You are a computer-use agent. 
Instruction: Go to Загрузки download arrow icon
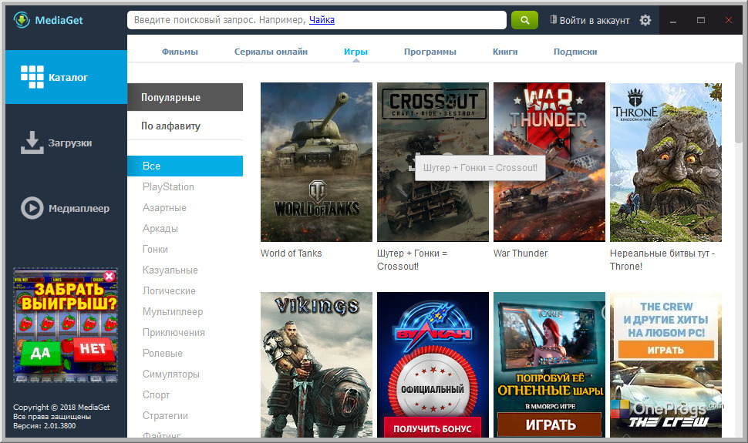pos(32,143)
